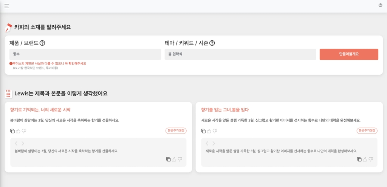This screenshot has height=187, width=387.
Task: Click the 제품 / 브랜드 input field
Action: 85,54
